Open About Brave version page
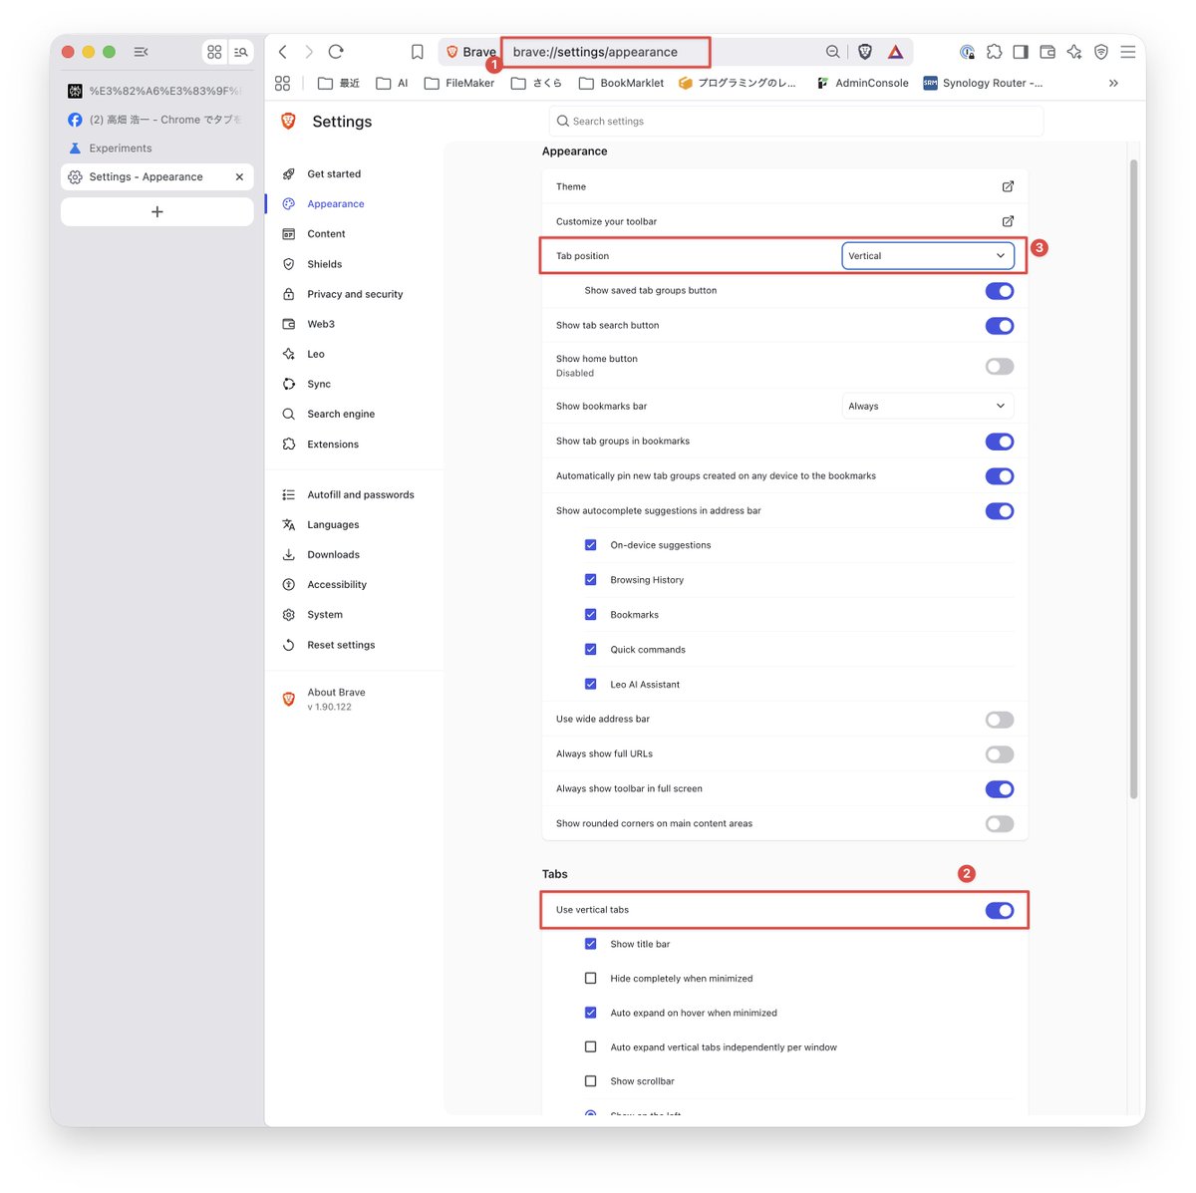1196x1193 pixels. [x=336, y=699]
